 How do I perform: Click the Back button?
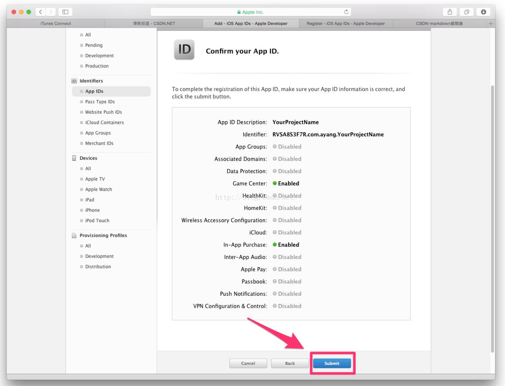[x=290, y=363]
